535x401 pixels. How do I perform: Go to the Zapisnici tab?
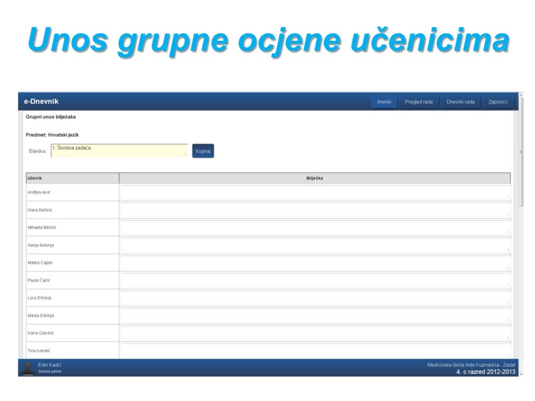click(x=498, y=102)
